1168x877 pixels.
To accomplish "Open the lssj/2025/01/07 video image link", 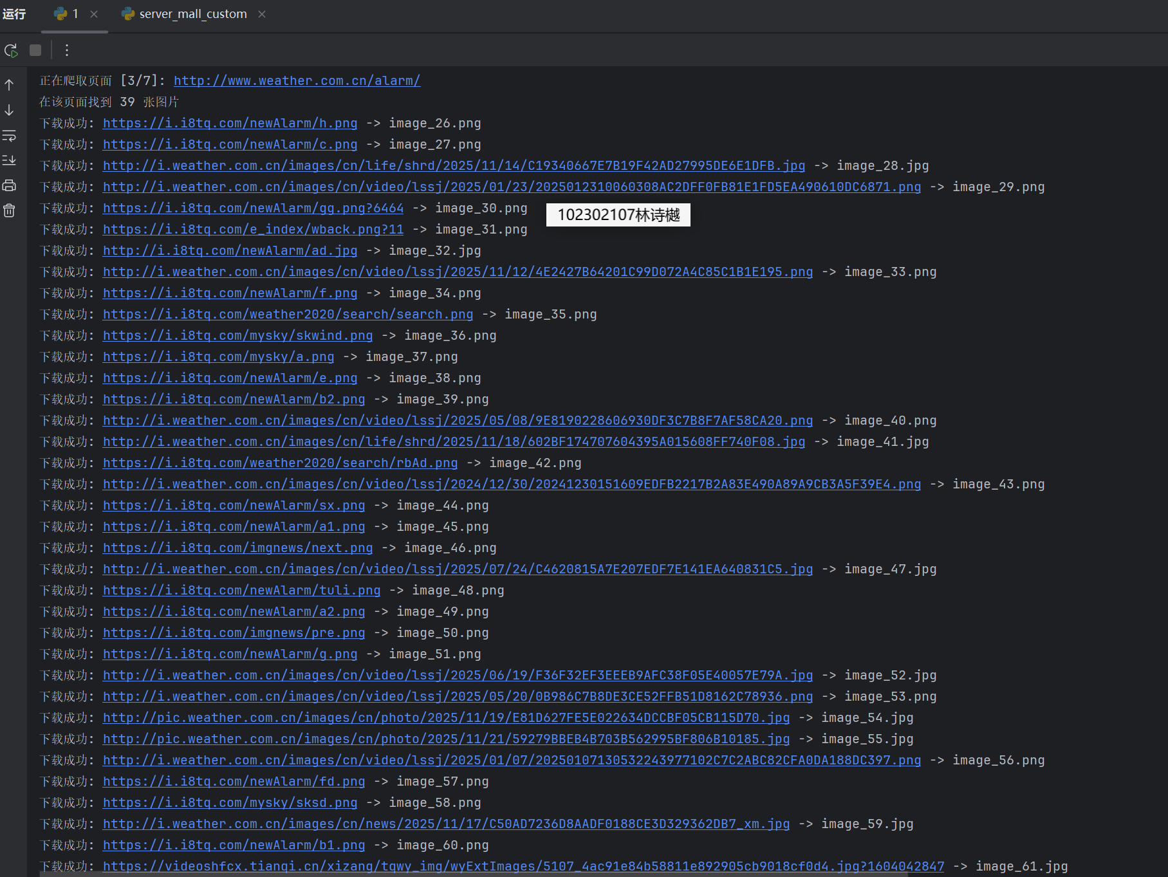I will click(512, 760).
